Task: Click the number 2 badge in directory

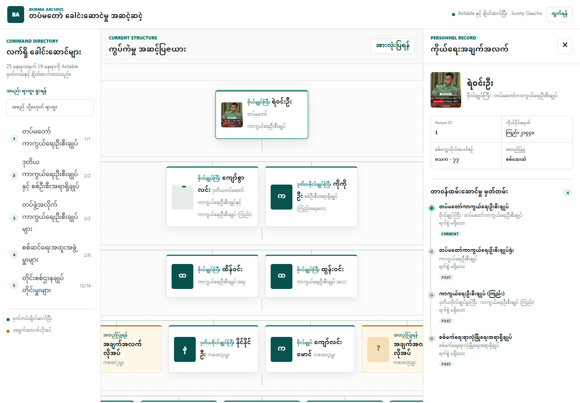Action: [x=14, y=175]
